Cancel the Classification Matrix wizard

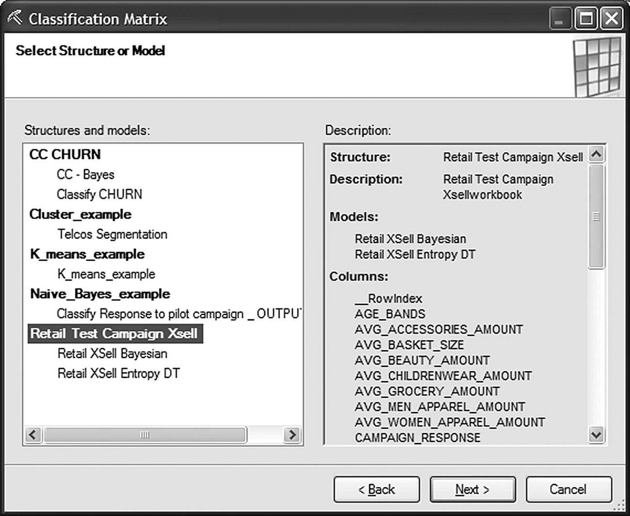568,489
